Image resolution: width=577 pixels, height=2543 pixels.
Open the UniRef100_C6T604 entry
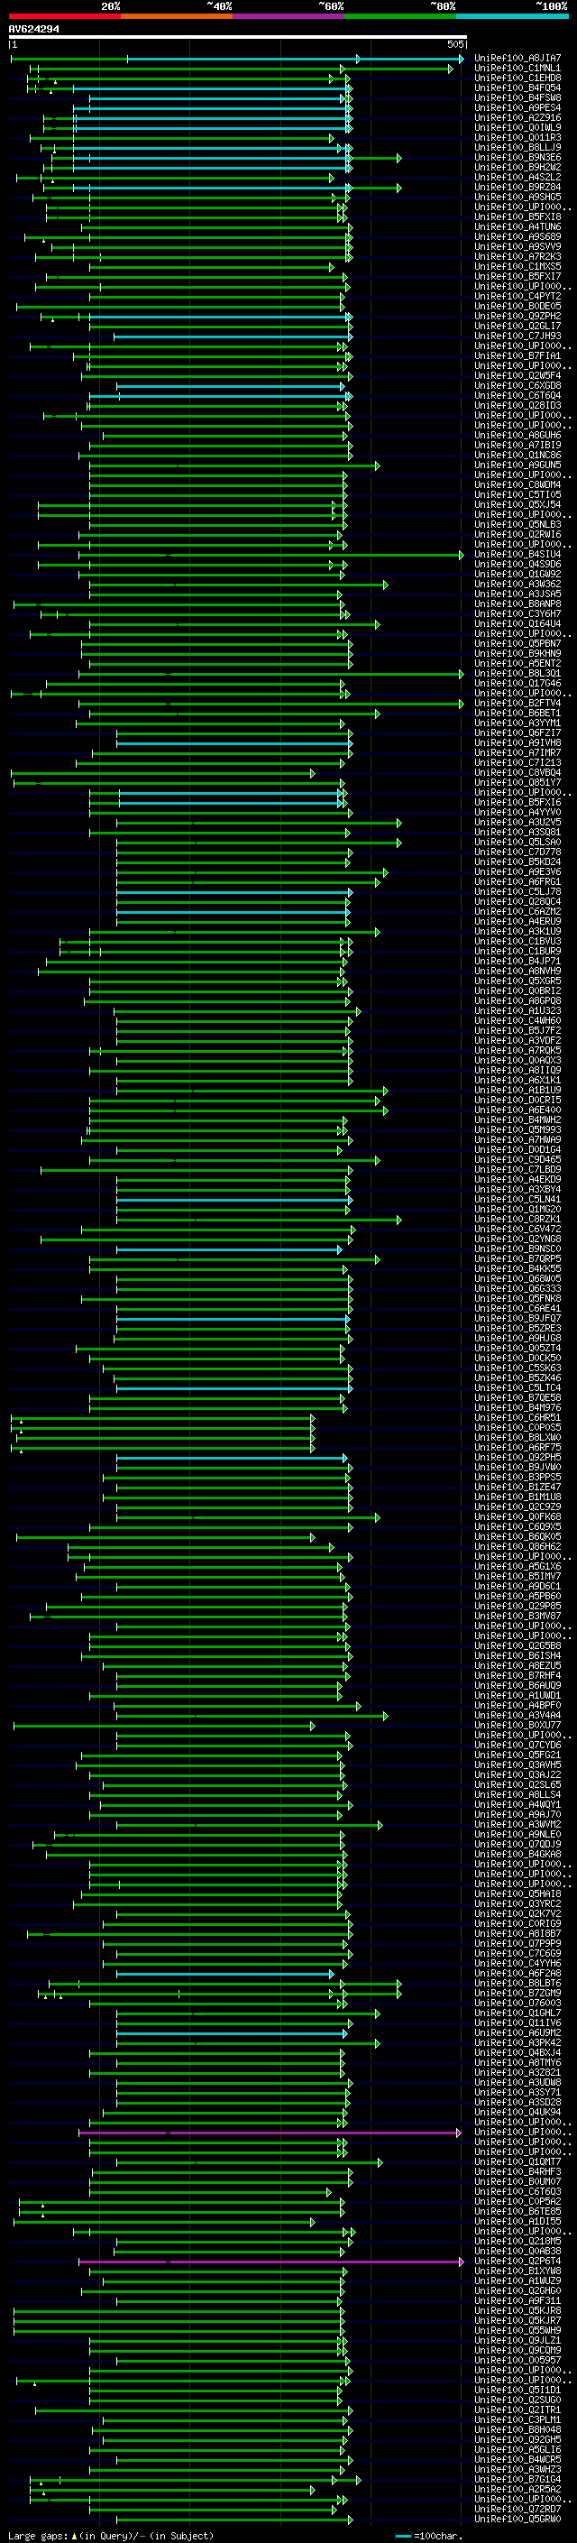coord(517,396)
